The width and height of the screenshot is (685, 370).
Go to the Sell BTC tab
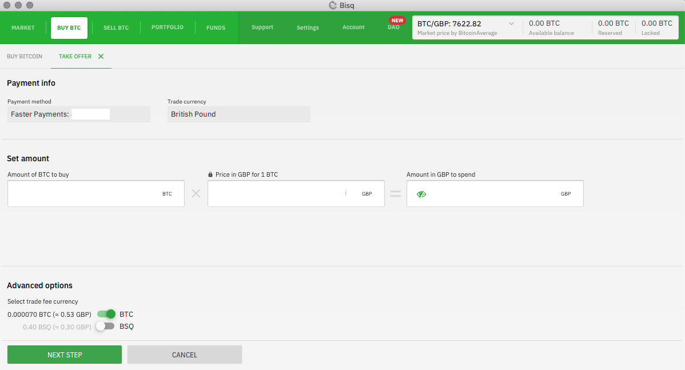[116, 27]
